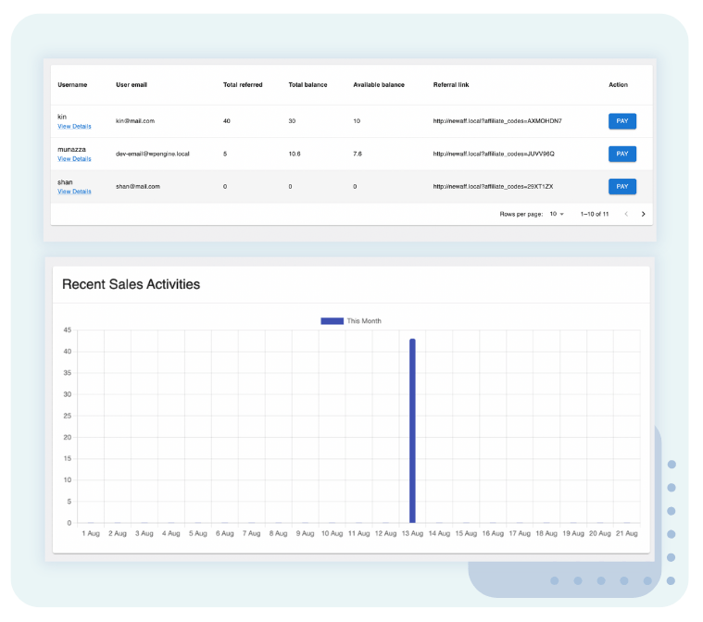Screen dimensions: 703x622
Task: Select the referral link ending 29XT1ZX
Action: coord(493,186)
